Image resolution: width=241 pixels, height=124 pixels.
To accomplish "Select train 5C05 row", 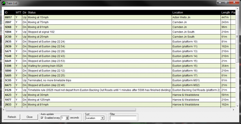I will tap(120, 80).
